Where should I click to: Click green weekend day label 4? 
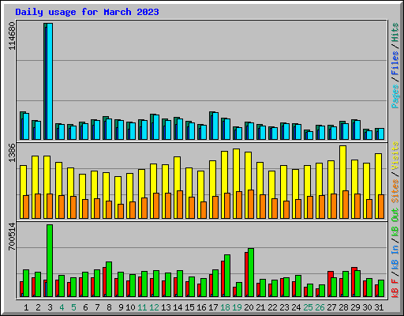[x=62, y=307]
